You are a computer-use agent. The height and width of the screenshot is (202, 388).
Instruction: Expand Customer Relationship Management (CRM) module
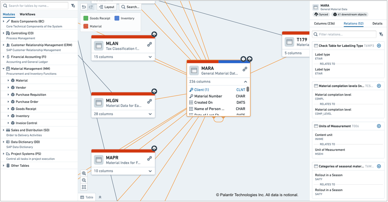[3, 45]
